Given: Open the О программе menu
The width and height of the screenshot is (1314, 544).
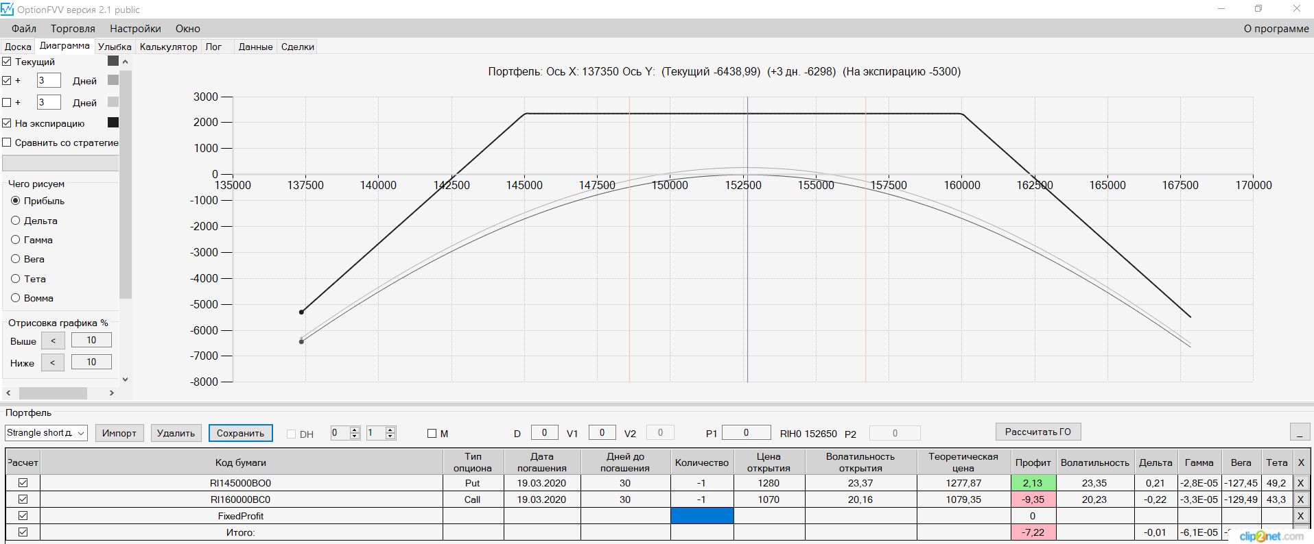Looking at the screenshot, I should click(x=1276, y=29).
